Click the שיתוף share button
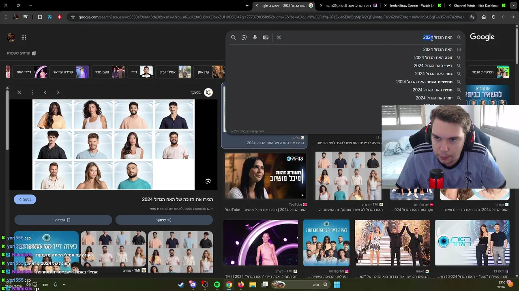This screenshot has height=291, width=519. (x=164, y=220)
